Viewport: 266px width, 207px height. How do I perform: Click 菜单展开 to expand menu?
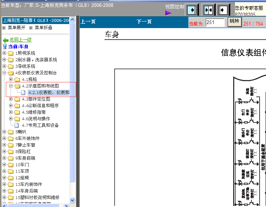16,28
